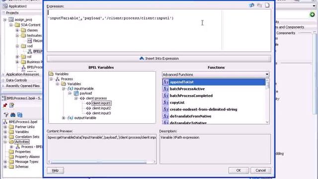
Task: Select client:input2 in the variables tree
Action: click(101, 108)
